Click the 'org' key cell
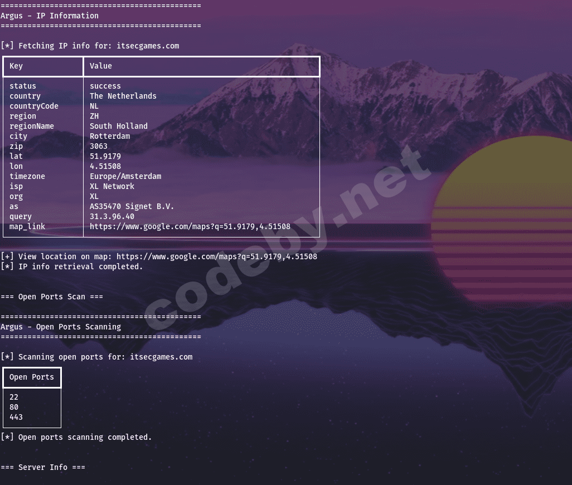 point(16,196)
